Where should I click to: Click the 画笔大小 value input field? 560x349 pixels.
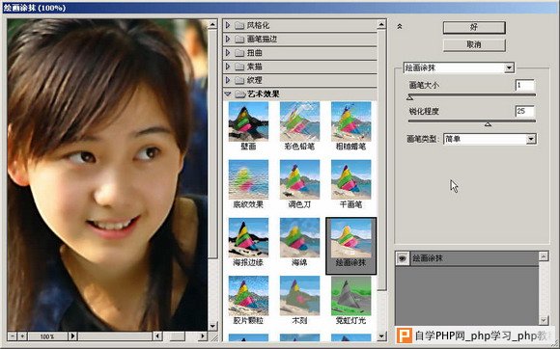(x=524, y=85)
